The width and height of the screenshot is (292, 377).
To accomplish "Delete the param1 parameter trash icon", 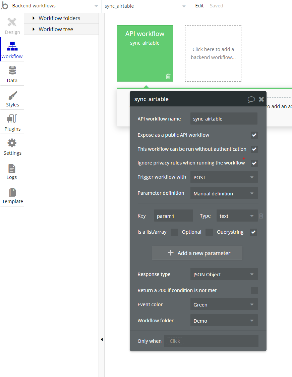I will (261, 216).
